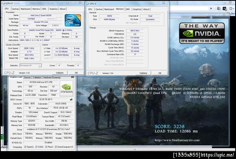Switch to CPU tab in right CPU-Z window

pos(90,9)
